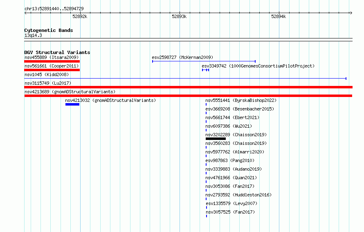Click the chr13:52891440..52894729 coordinates text
Image resolution: width=364 pixels, height=232 pixels.
[54, 9]
